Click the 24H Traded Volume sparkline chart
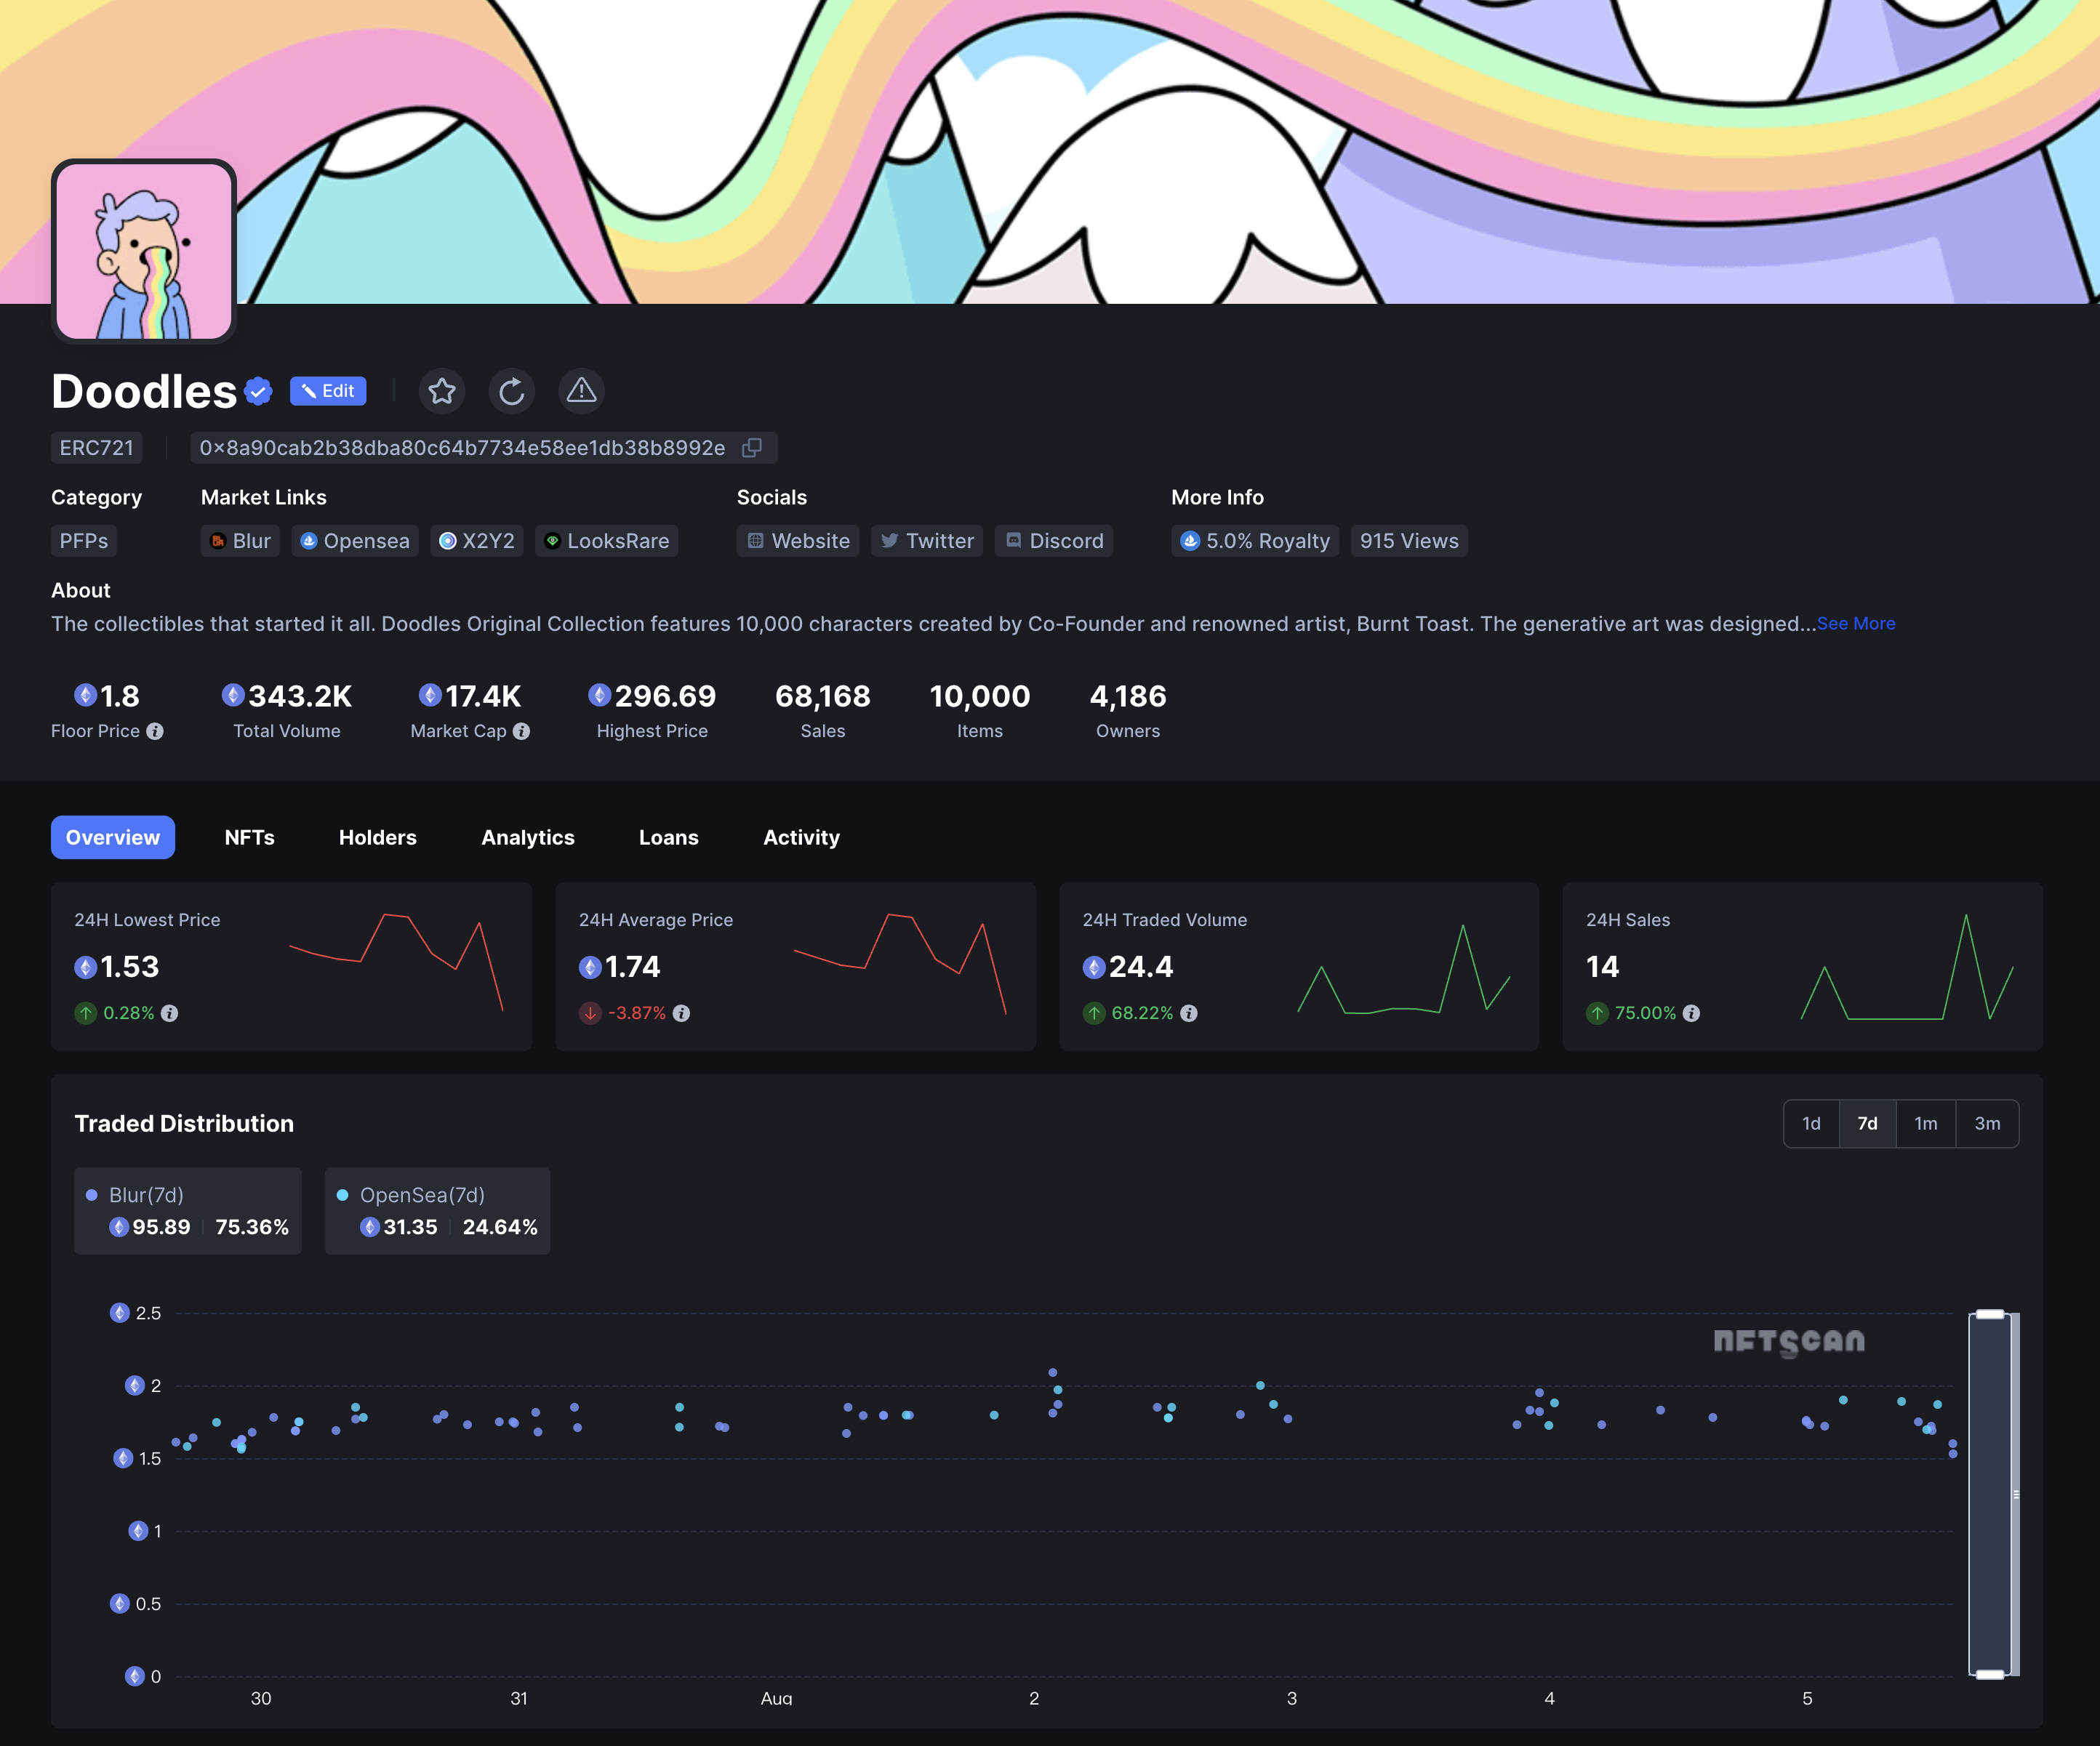The height and width of the screenshot is (1746, 2100). (x=1404, y=967)
